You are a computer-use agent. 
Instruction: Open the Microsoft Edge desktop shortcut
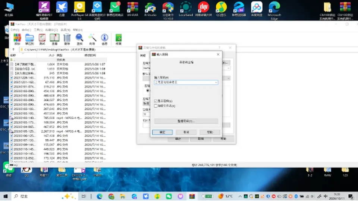click(x=274, y=10)
